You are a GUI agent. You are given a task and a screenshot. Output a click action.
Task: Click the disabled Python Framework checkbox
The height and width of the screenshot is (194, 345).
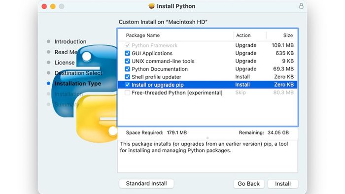point(127,45)
